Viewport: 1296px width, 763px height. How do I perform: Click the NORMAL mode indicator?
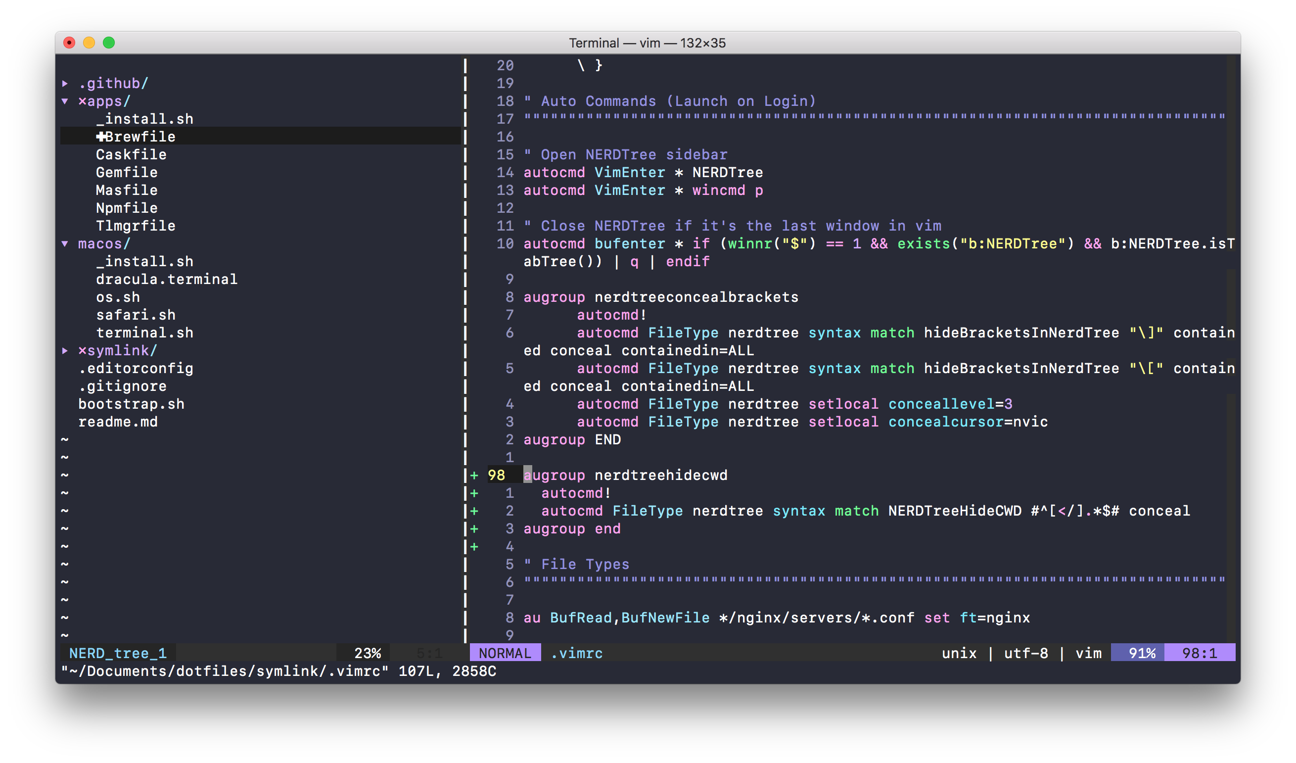[505, 653]
